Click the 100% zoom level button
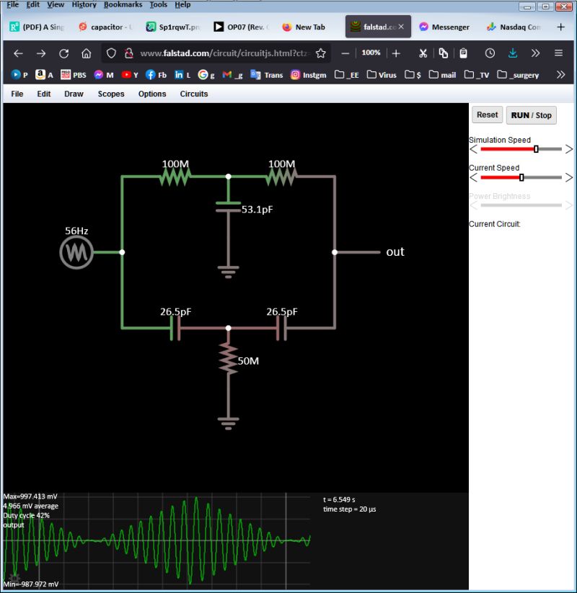577x593 pixels. [370, 53]
